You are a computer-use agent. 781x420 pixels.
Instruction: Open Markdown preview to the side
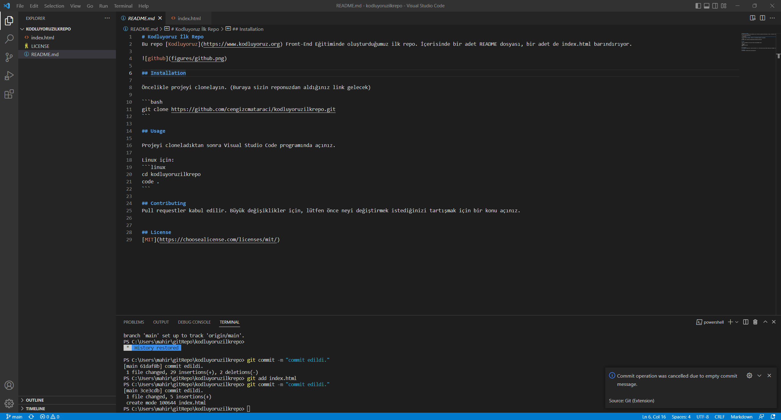pyautogui.click(x=753, y=18)
